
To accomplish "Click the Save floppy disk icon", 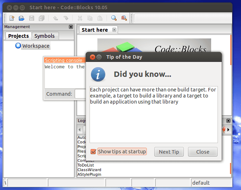I will point(32,18).
